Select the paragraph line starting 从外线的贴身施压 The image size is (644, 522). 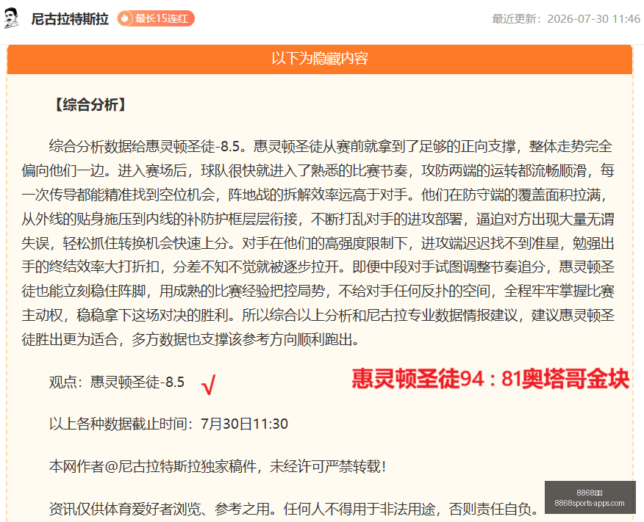(318, 219)
